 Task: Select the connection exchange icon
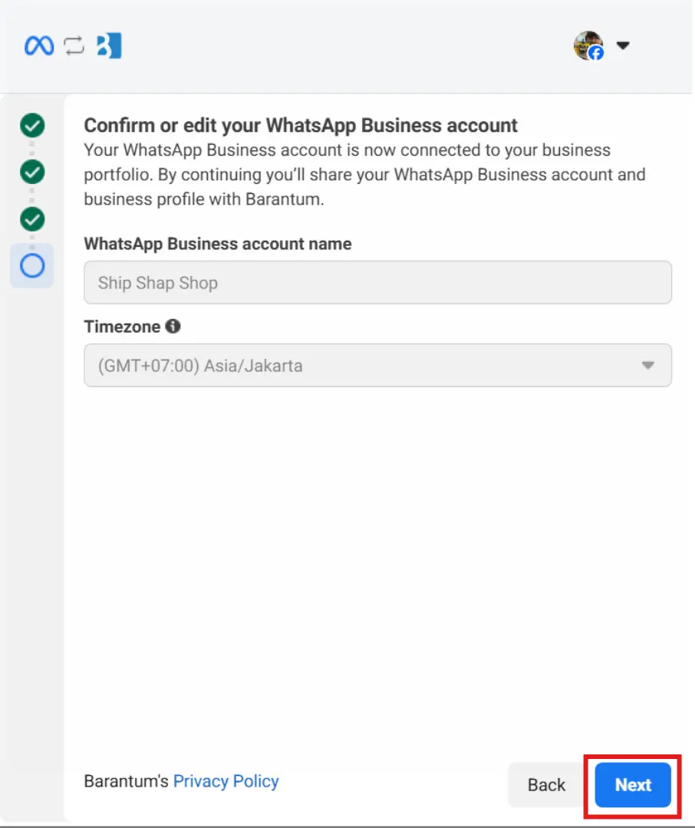73,45
